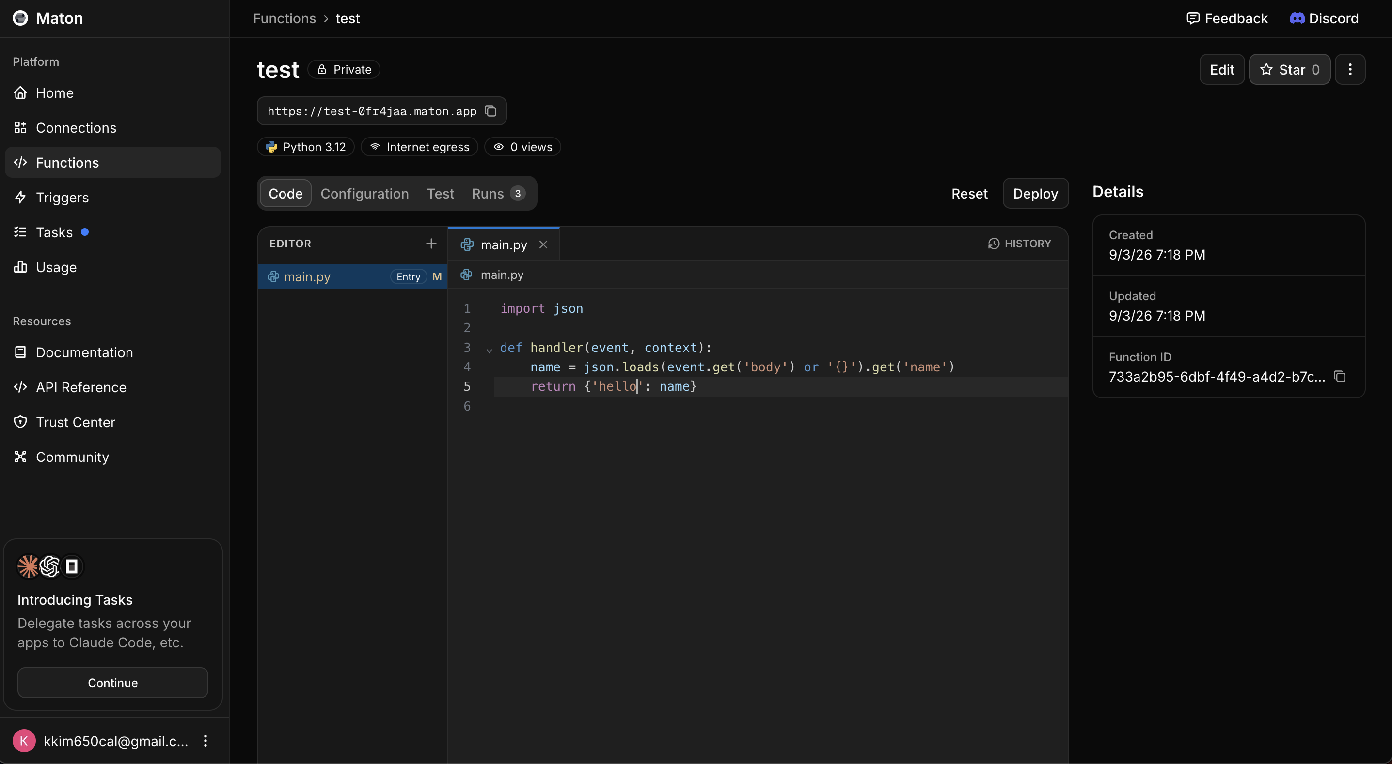The width and height of the screenshot is (1392, 764).
Task: Click the truncated Function ID text
Action: coord(1217,376)
